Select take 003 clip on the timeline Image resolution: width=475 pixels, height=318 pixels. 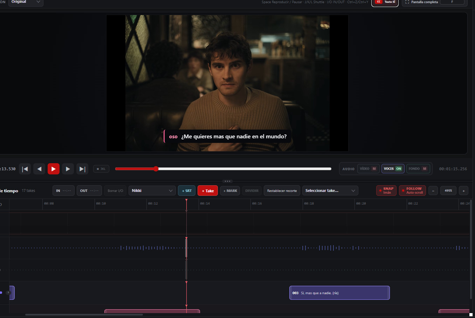[x=339, y=293]
